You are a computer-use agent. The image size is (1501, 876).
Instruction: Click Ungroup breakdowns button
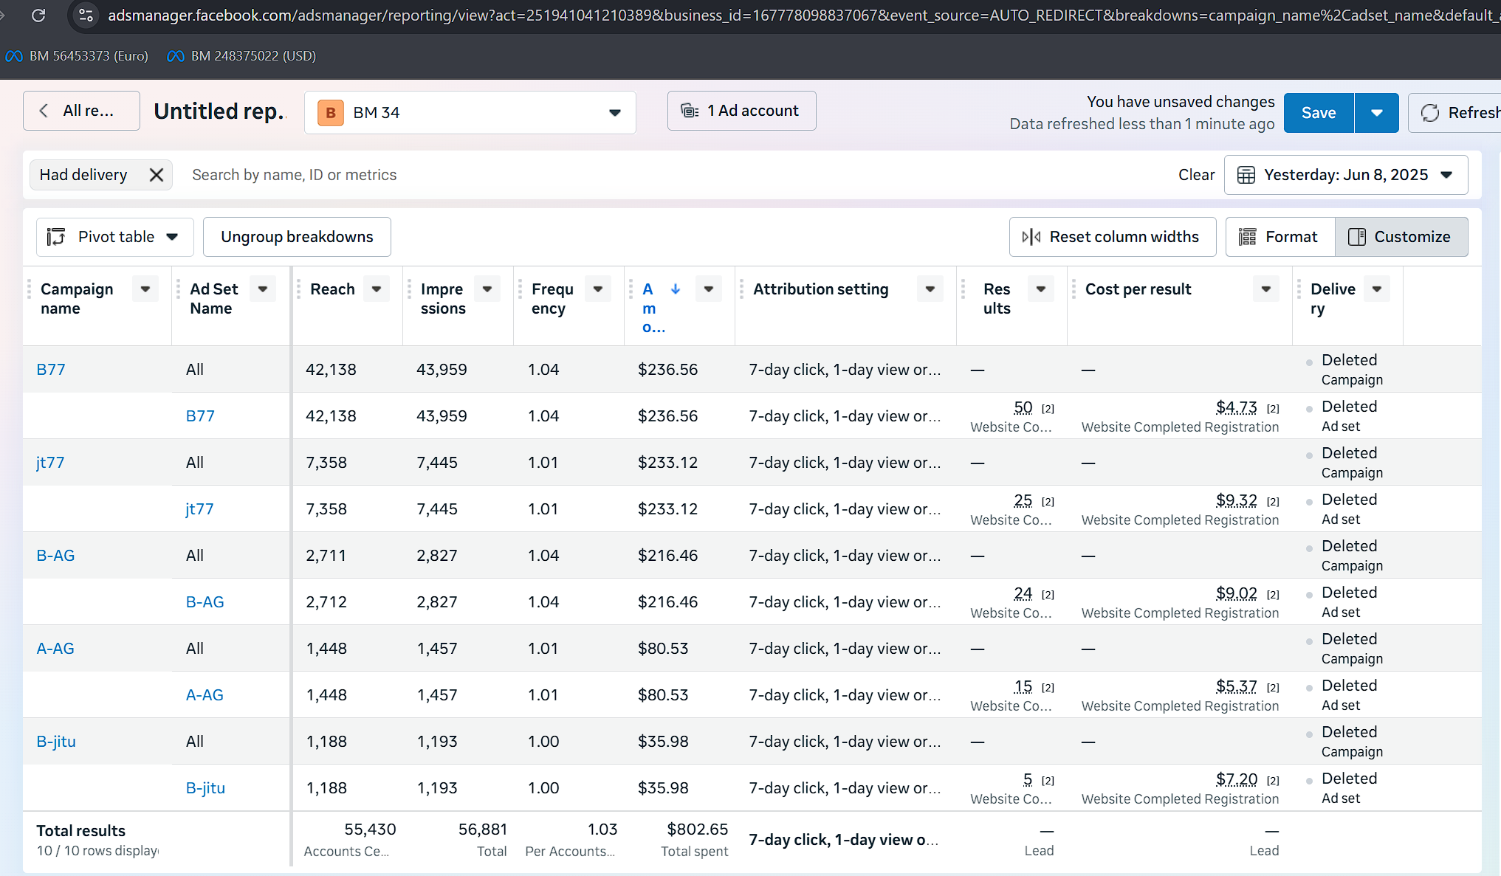[297, 237]
